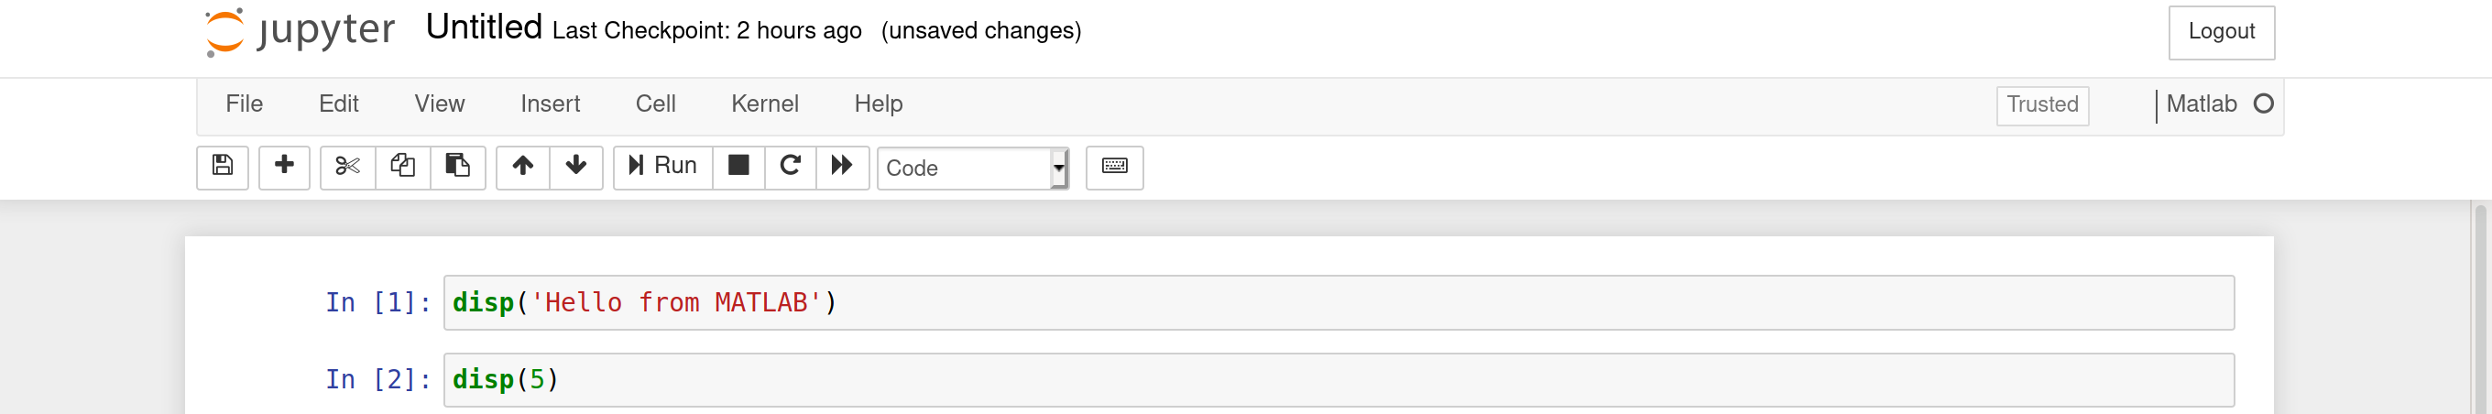Rename the notebook via the Untitled title
The image size is (2492, 414).
pyautogui.click(x=484, y=28)
